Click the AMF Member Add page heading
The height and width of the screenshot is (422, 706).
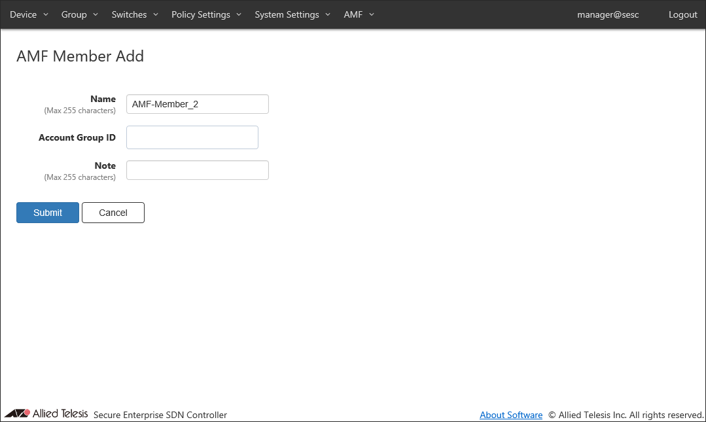(80, 56)
